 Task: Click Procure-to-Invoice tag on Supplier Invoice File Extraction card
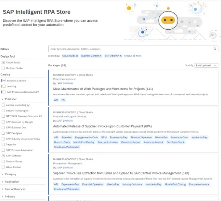199,184
